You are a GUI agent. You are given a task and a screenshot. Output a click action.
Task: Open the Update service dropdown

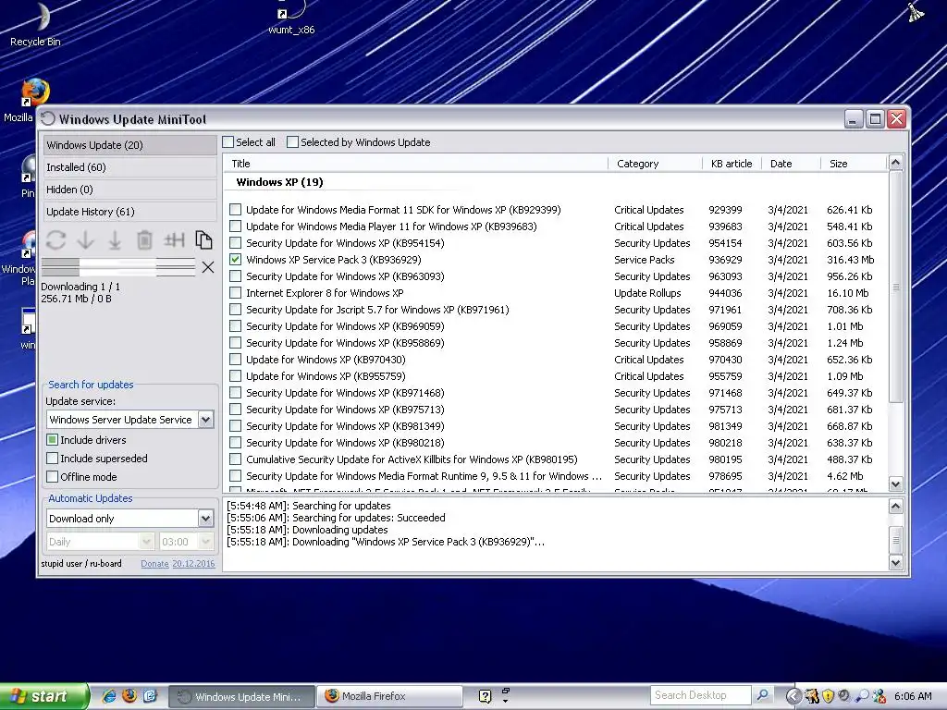(205, 420)
